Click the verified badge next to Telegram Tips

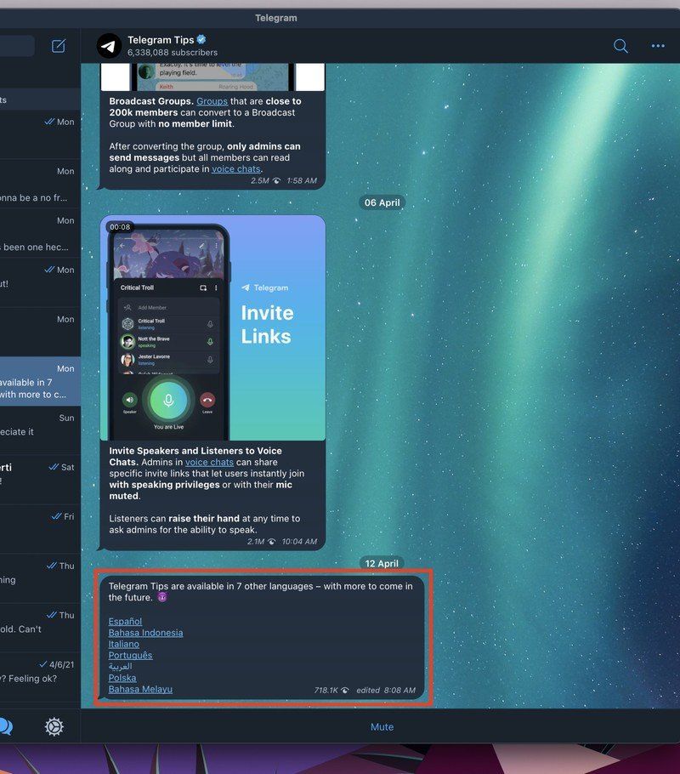pyautogui.click(x=201, y=38)
